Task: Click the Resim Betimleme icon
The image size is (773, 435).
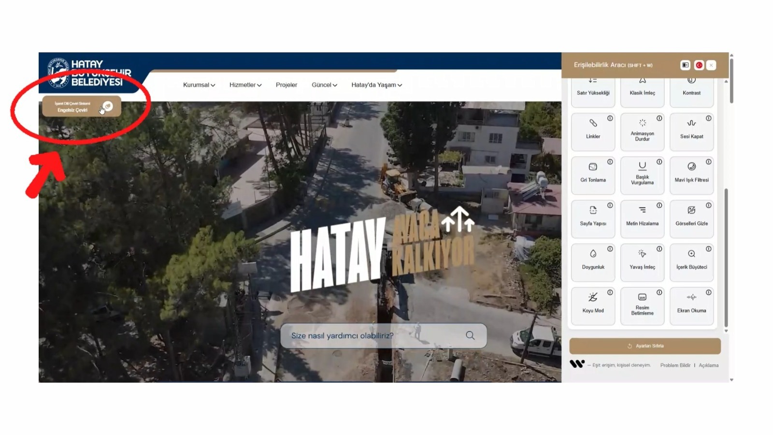Action: pos(642,297)
